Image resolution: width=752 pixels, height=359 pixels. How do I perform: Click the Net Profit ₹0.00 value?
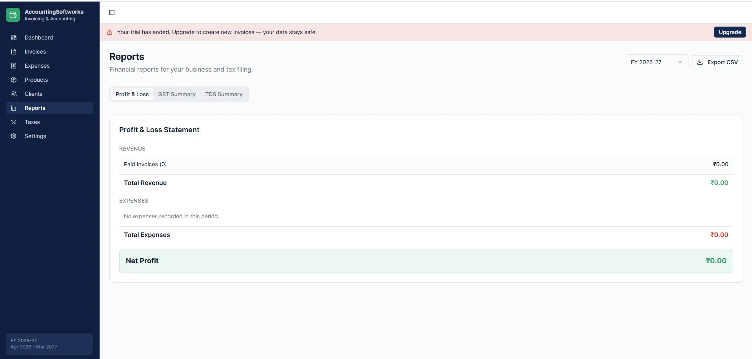click(x=716, y=261)
